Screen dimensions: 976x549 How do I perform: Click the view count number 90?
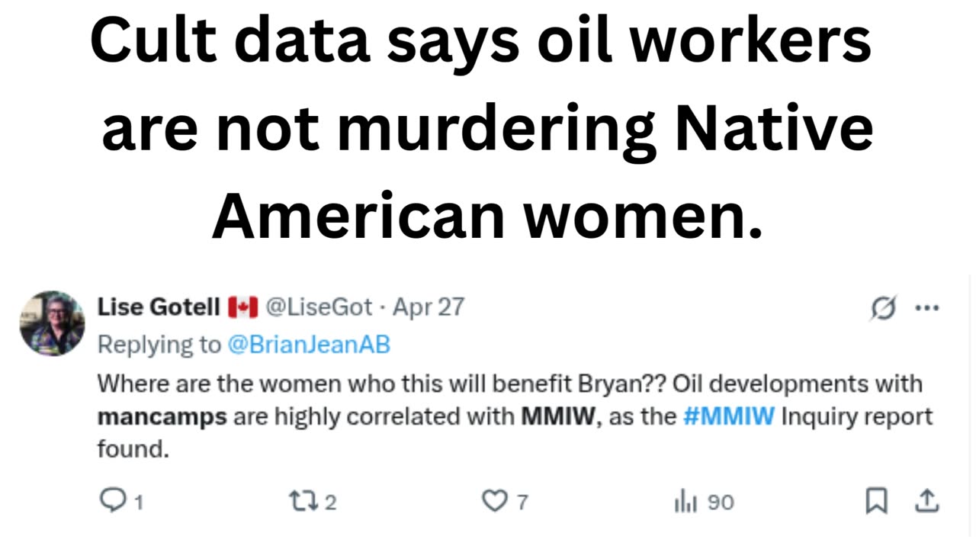tap(721, 502)
